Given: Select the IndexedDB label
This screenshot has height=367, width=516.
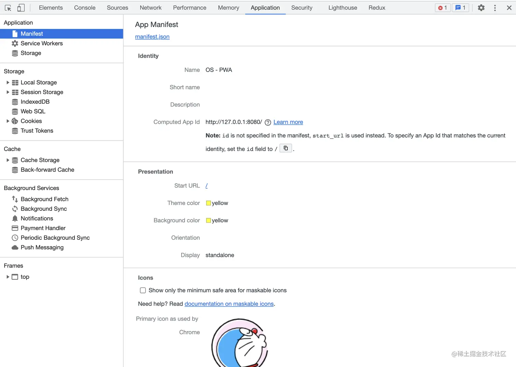Looking at the screenshot, I should point(35,102).
